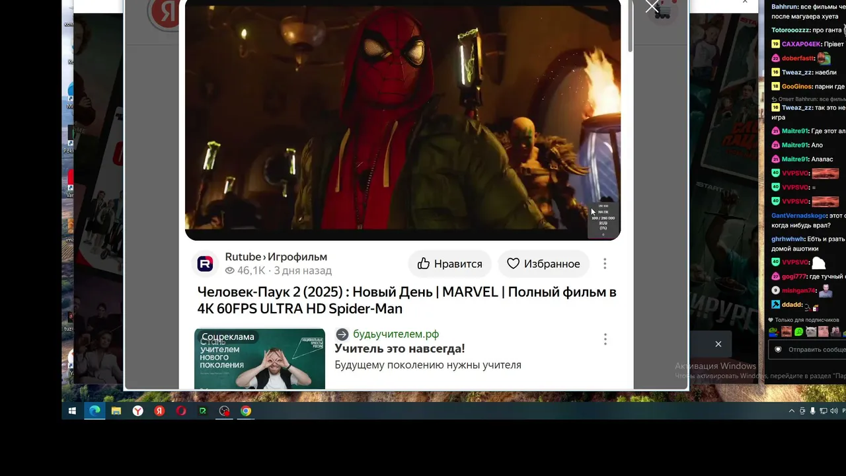Open network settings from the tray
Viewport: 846px width, 476px height.
click(824, 411)
